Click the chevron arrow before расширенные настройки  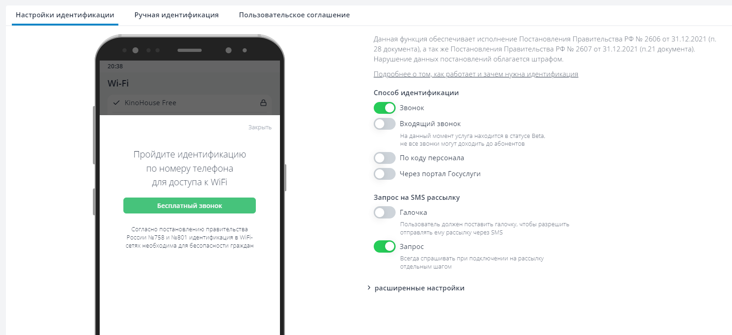[369, 288]
